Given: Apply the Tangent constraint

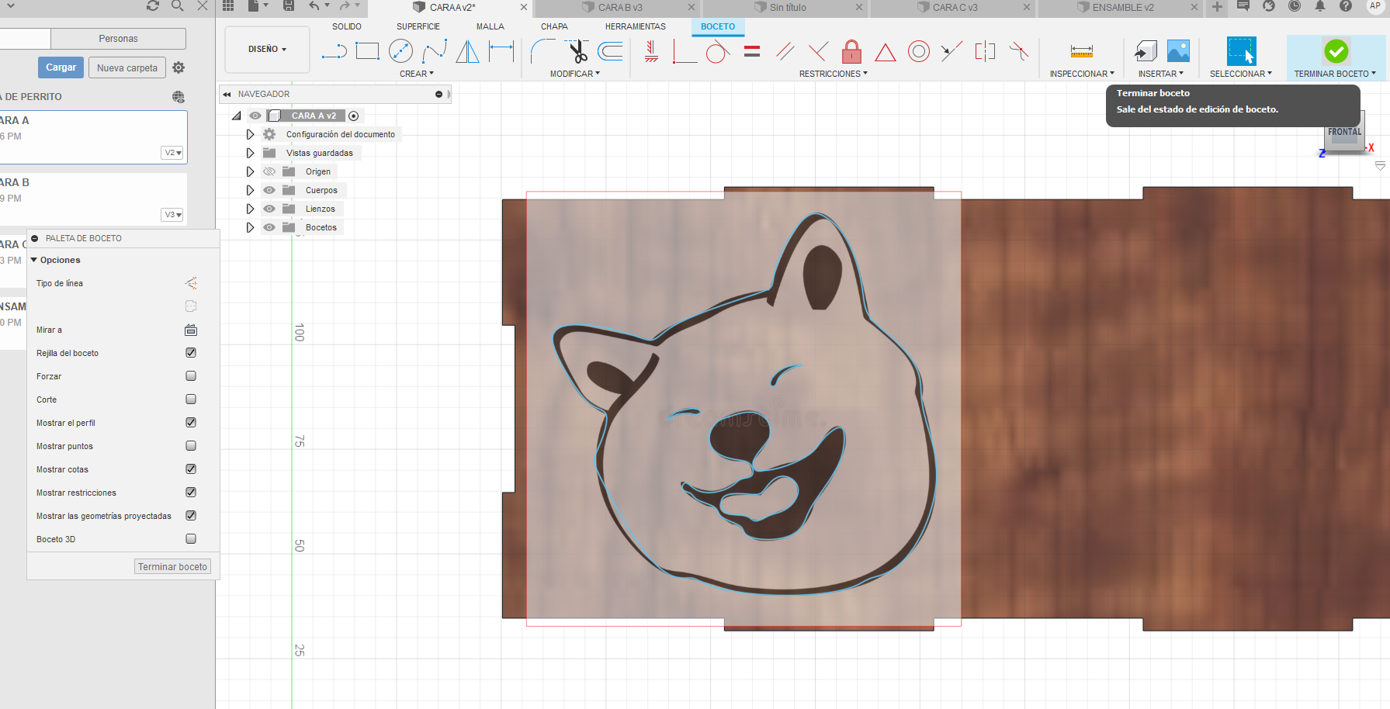Looking at the screenshot, I should click(718, 52).
